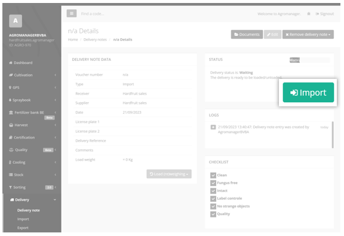The height and width of the screenshot is (236, 344).
Task: Click the GPS map pin icon
Action: [x=10, y=88]
